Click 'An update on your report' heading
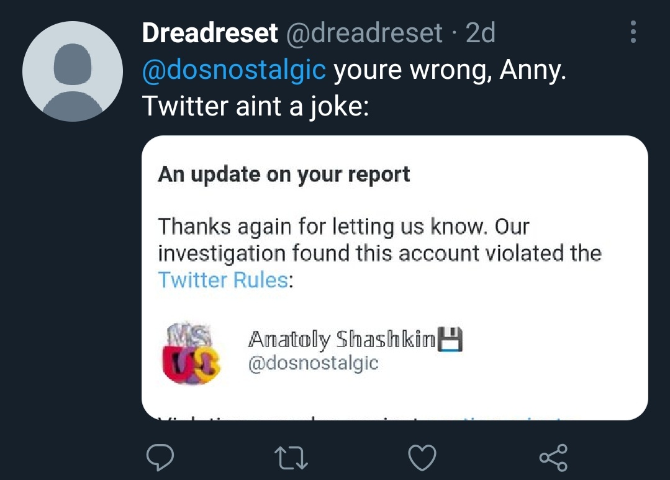670x480 pixels. tap(284, 174)
